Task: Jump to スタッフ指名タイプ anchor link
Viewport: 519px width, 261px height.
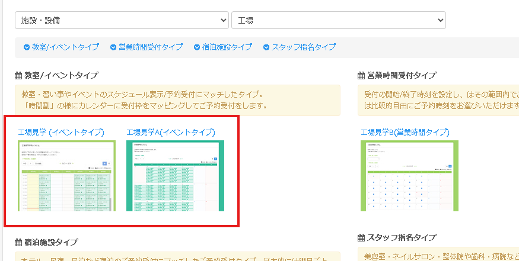Action: tap(304, 47)
